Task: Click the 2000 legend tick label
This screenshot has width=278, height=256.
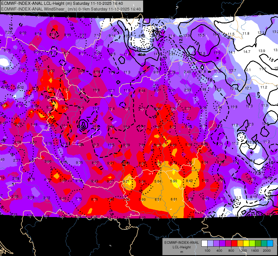Action: click(x=267, y=251)
